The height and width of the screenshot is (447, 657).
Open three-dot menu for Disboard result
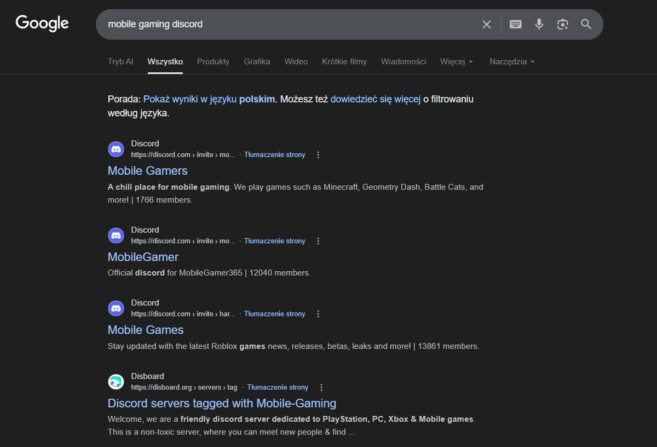pos(321,387)
